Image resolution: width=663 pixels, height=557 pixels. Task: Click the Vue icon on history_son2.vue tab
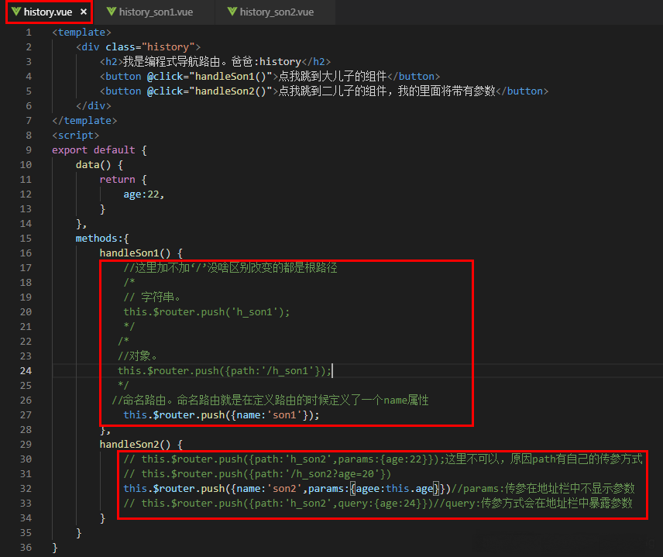(232, 12)
